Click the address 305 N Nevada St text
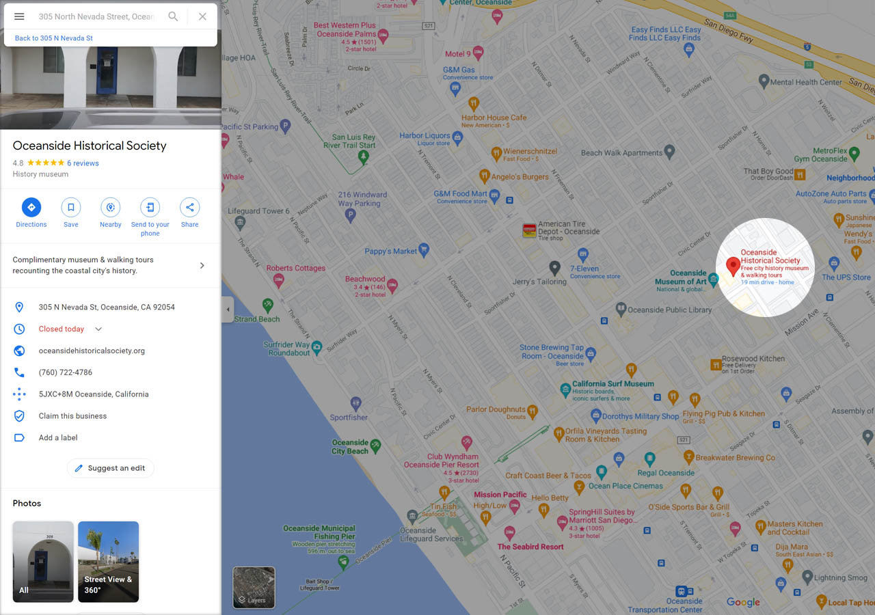The height and width of the screenshot is (615, 875). pyautogui.click(x=107, y=307)
